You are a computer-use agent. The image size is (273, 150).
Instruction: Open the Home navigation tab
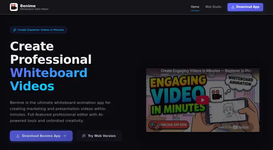point(195,7)
